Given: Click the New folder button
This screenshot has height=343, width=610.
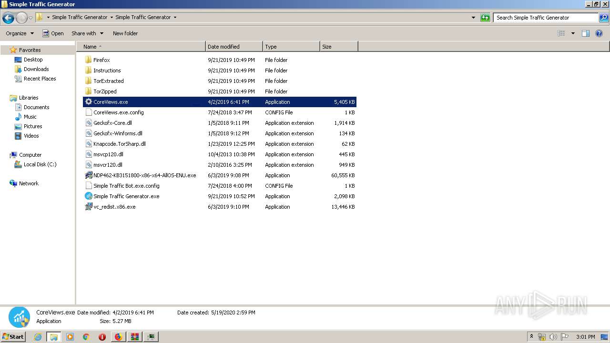Looking at the screenshot, I should click(125, 33).
